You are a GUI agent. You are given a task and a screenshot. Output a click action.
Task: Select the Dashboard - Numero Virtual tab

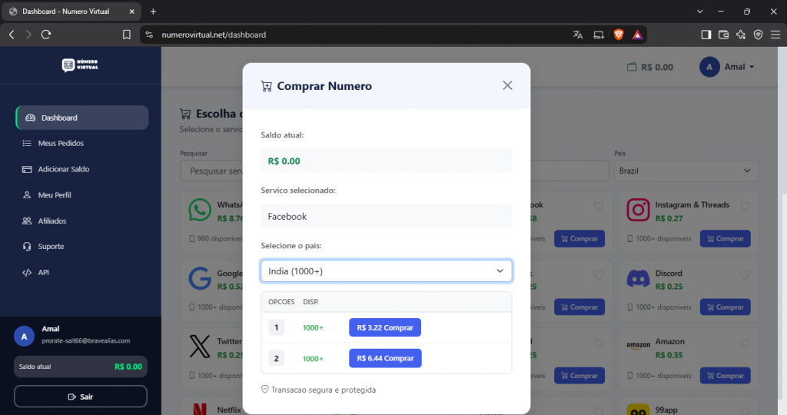(72, 12)
